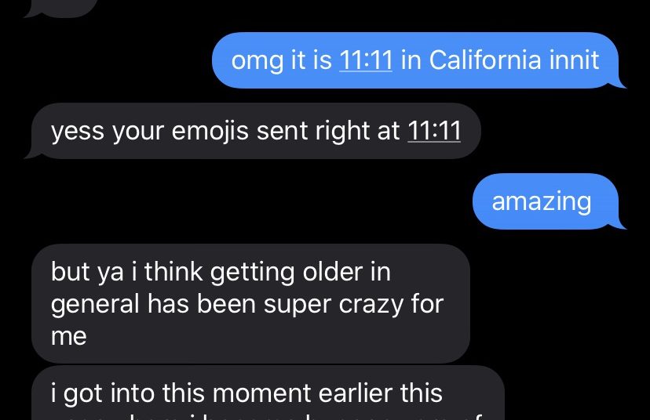The image size is (650, 420).
Task: Click the word "me" on the bubble's last line
Action: pos(69,336)
